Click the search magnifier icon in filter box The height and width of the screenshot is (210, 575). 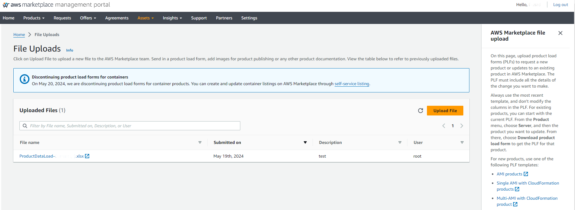tap(25, 126)
